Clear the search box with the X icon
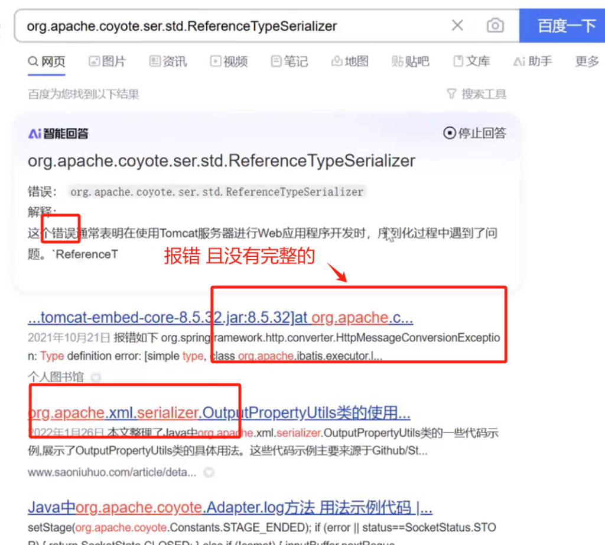This screenshot has height=545, width=605. (x=457, y=25)
